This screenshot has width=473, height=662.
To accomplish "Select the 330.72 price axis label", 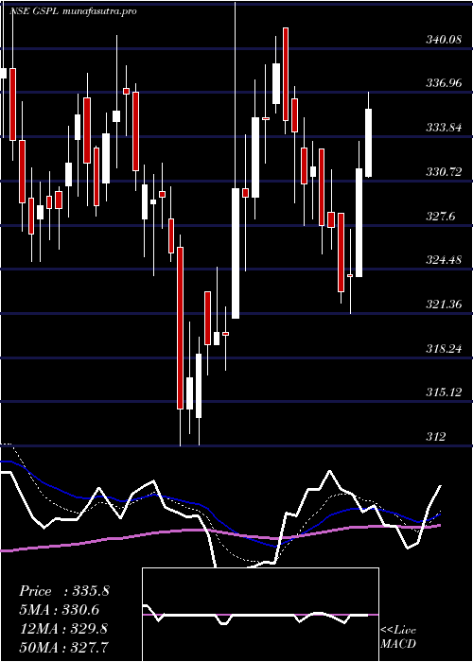I will 444,172.
